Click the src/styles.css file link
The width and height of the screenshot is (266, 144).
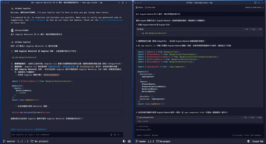tap(87, 67)
